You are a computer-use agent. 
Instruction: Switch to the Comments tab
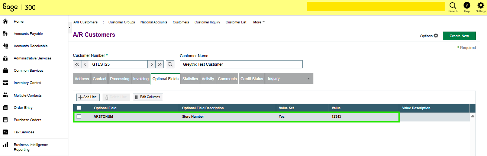pos(227,79)
